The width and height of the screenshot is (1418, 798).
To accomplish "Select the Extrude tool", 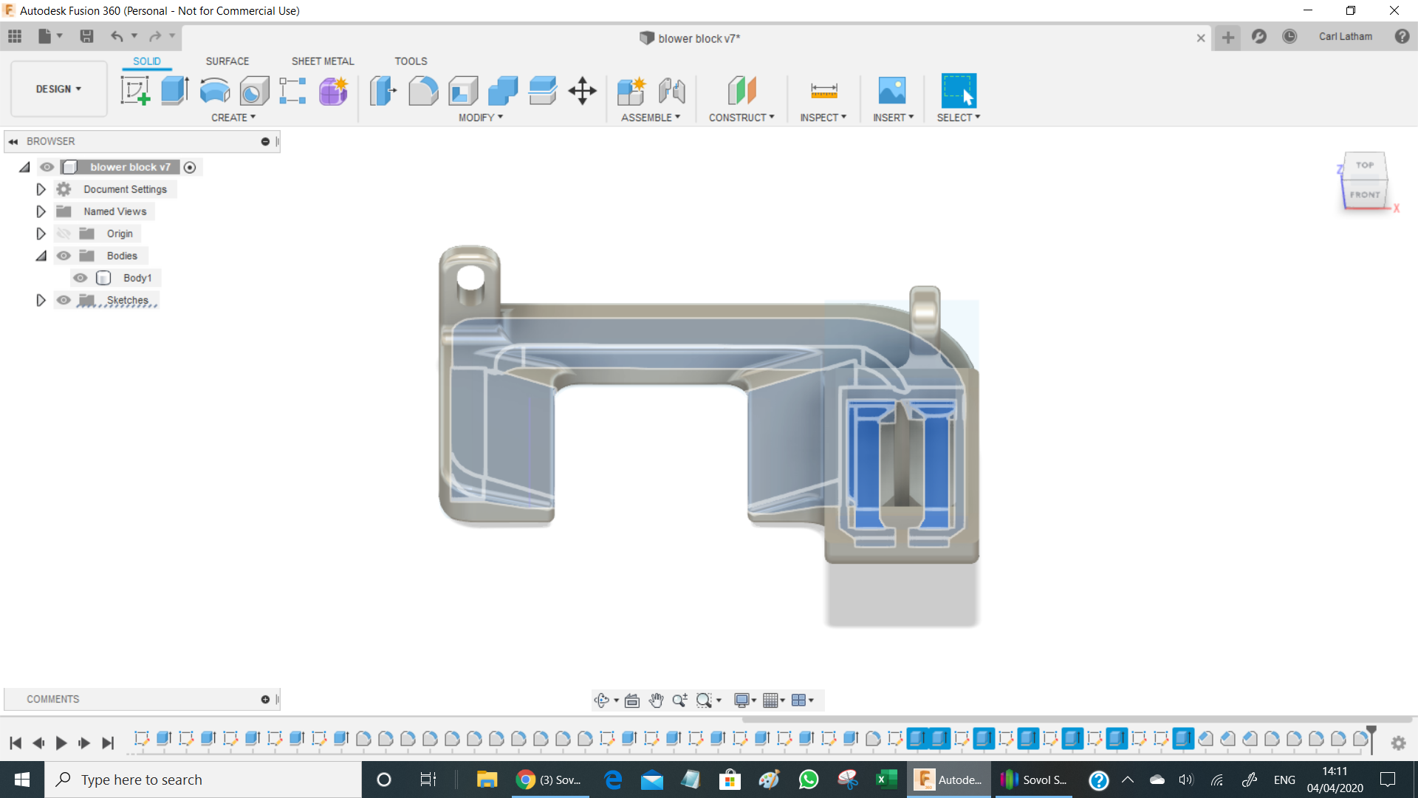I will [175, 91].
